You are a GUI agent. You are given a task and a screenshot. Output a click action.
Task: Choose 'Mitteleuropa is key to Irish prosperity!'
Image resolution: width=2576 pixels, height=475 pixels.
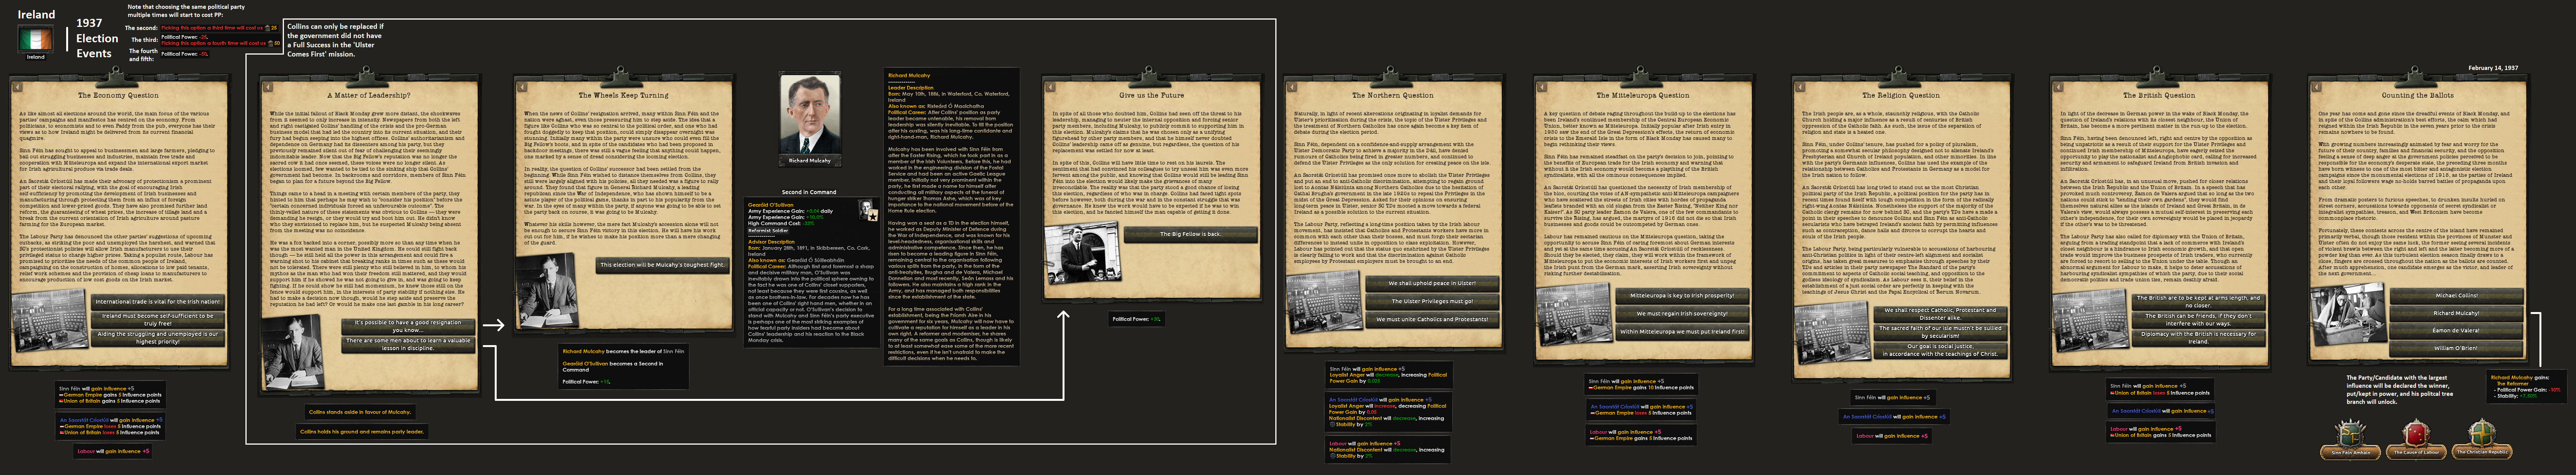point(1682,296)
